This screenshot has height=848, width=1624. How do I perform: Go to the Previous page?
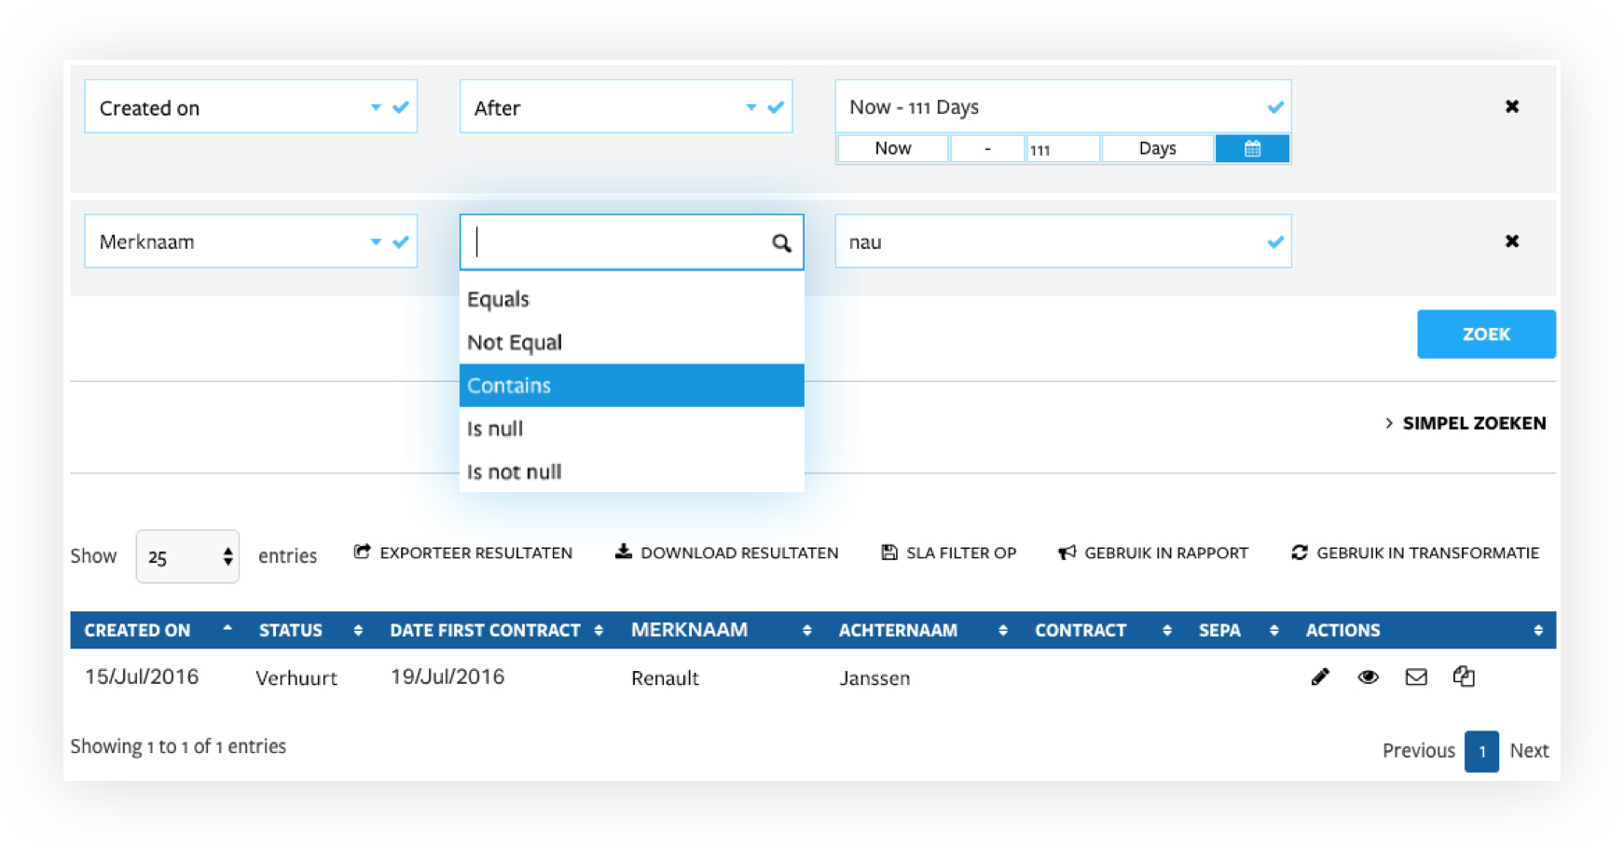pyautogui.click(x=1418, y=751)
